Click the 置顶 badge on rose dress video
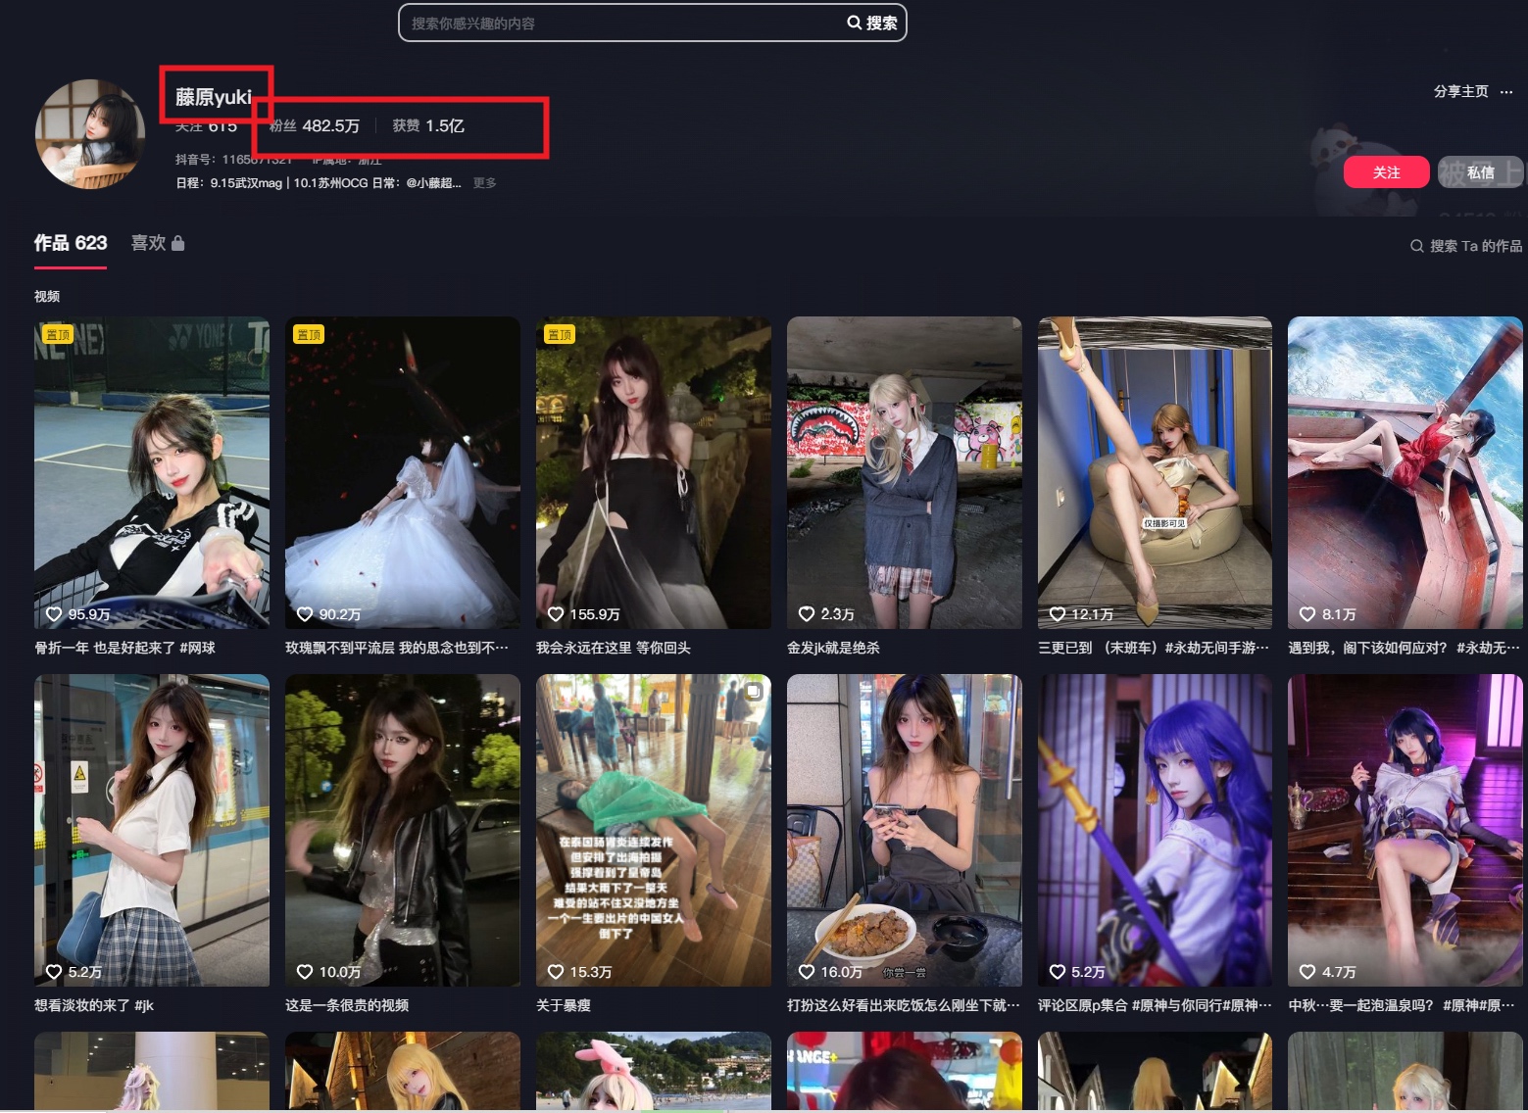1528x1113 pixels. [309, 335]
